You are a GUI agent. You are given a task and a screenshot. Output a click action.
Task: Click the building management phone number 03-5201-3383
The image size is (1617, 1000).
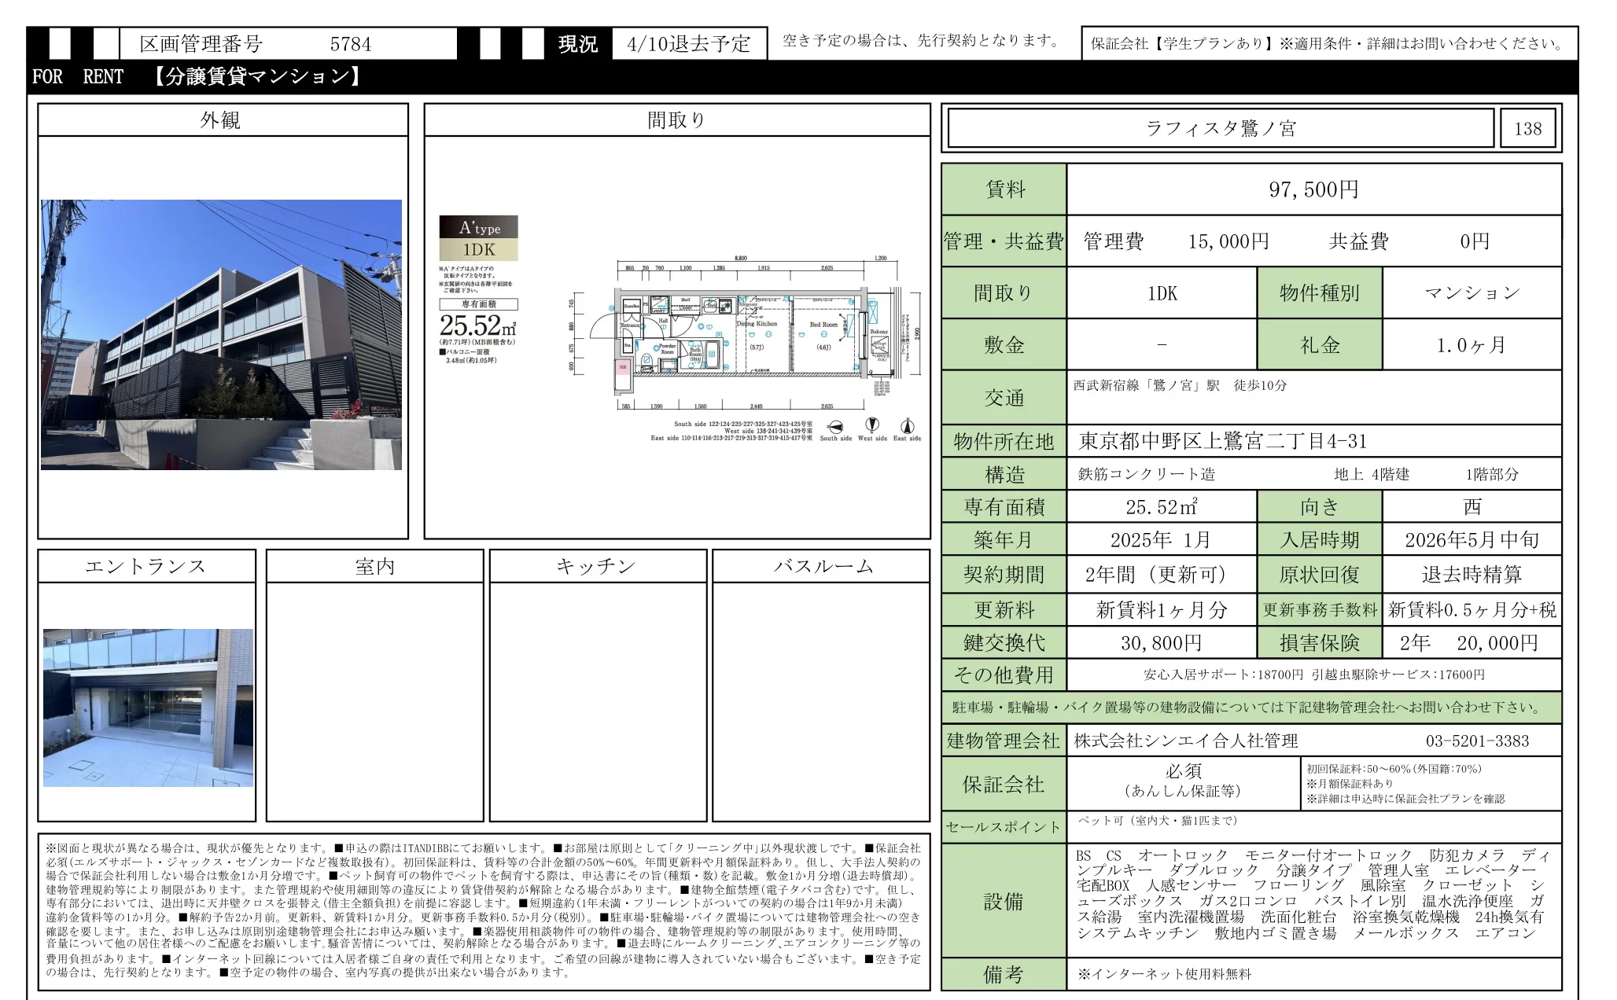[1476, 741]
